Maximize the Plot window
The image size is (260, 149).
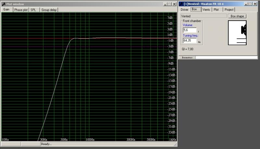(x=170, y=4)
